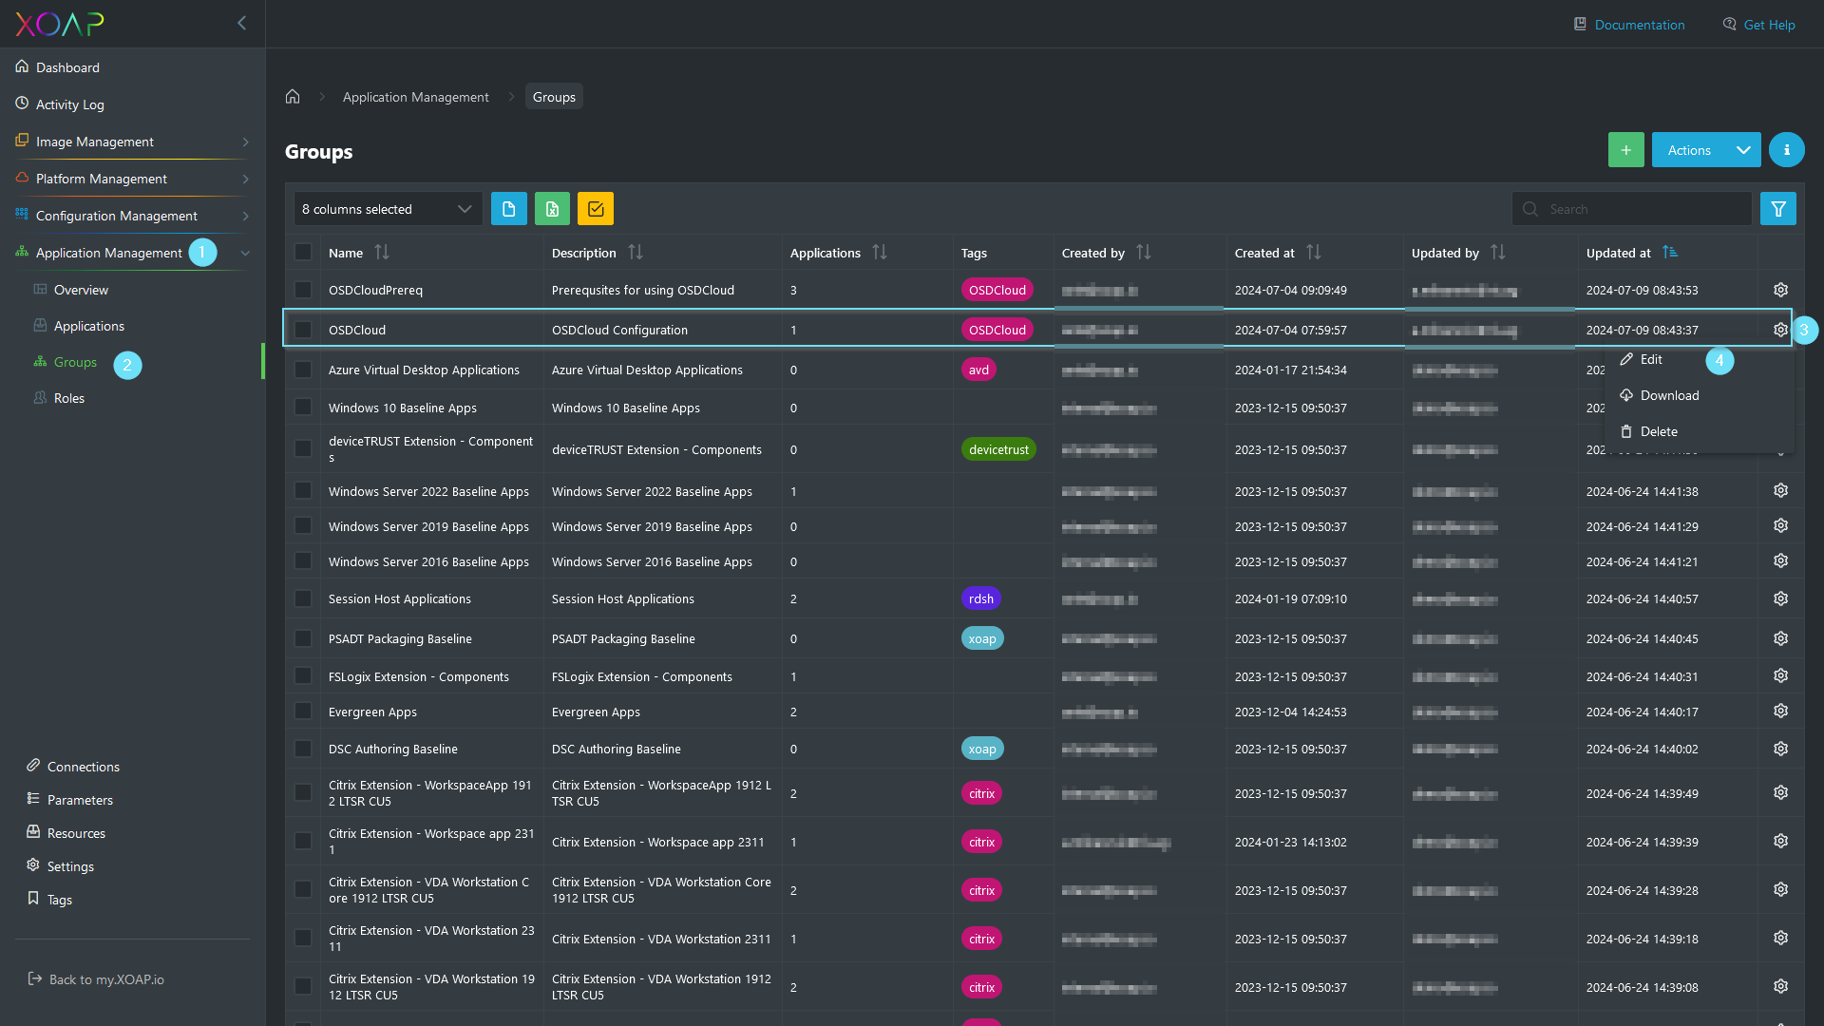Viewport: 1824px width, 1026px height.
Task: Click the devicetrust tag badge
Action: coord(998,449)
